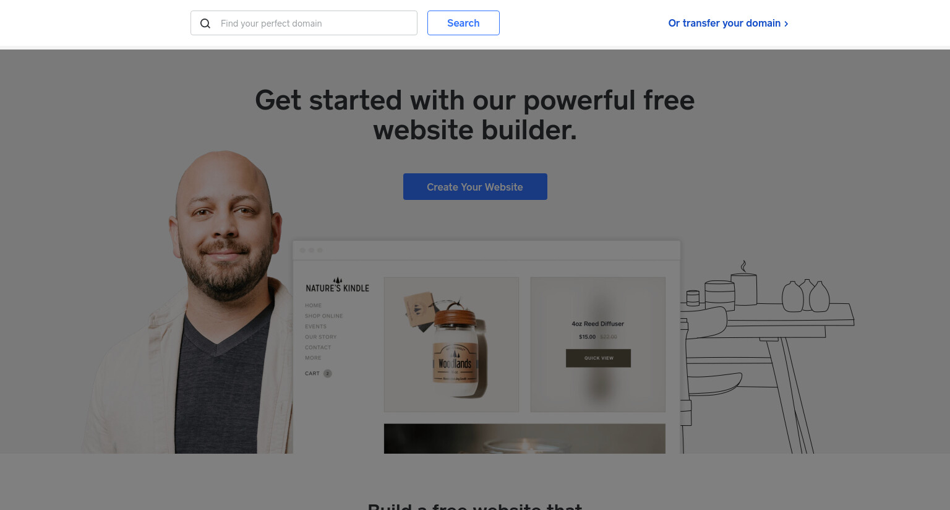The width and height of the screenshot is (950, 510).
Task: Click the Woodlands candle jar thumbnail
Action: click(x=451, y=344)
